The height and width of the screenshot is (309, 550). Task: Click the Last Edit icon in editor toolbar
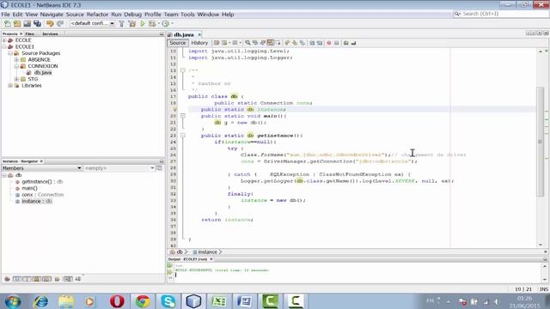pos(217,43)
